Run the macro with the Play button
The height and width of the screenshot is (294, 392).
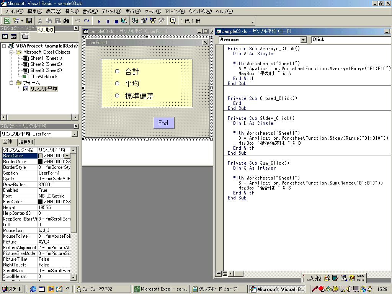point(99,21)
